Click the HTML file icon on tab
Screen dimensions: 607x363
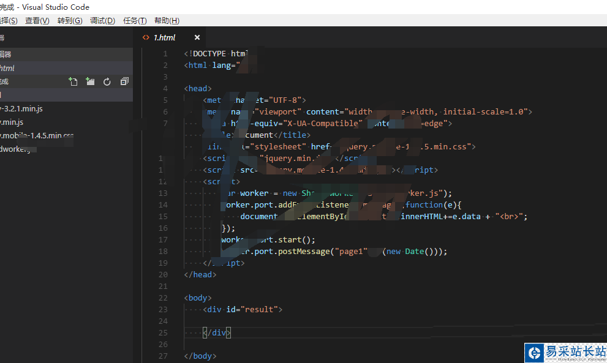click(146, 37)
